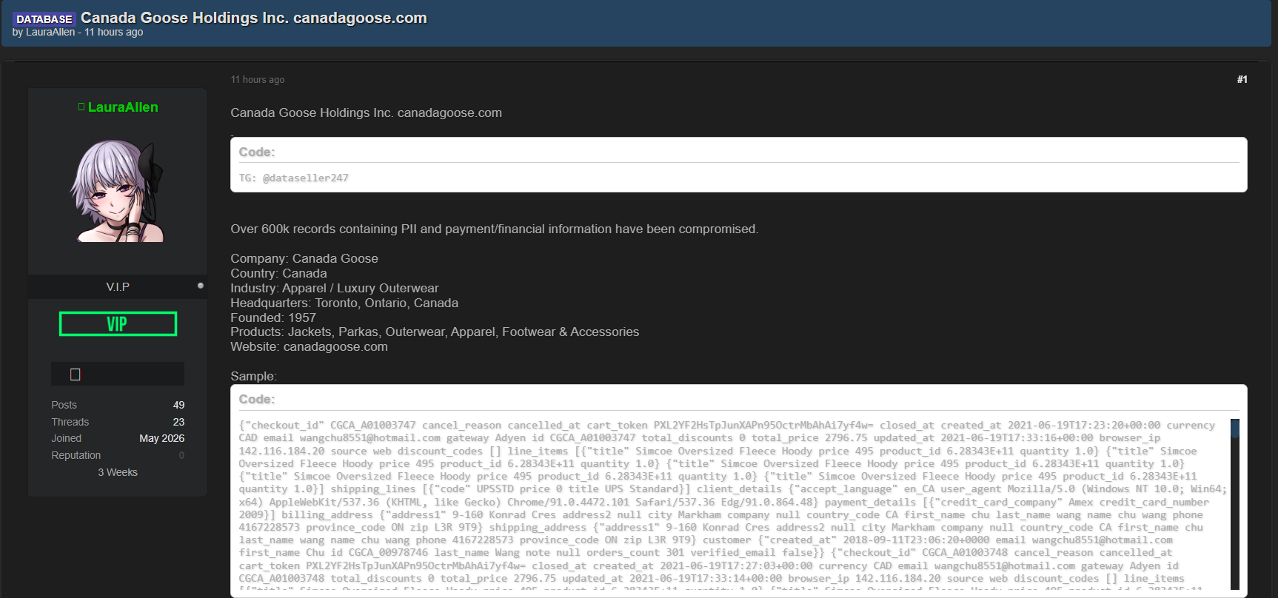The height and width of the screenshot is (598, 1278).
Task: Open the #1 post permalink
Action: point(1242,79)
